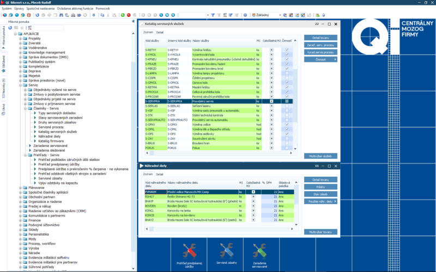Toggle Činnosť checkbox for S-RETVY row

point(287,49)
